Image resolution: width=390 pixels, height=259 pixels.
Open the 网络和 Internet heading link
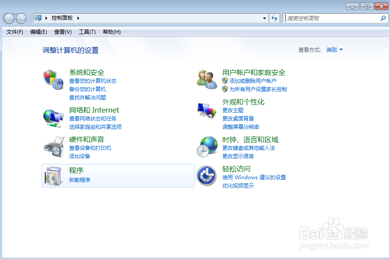(94, 110)
